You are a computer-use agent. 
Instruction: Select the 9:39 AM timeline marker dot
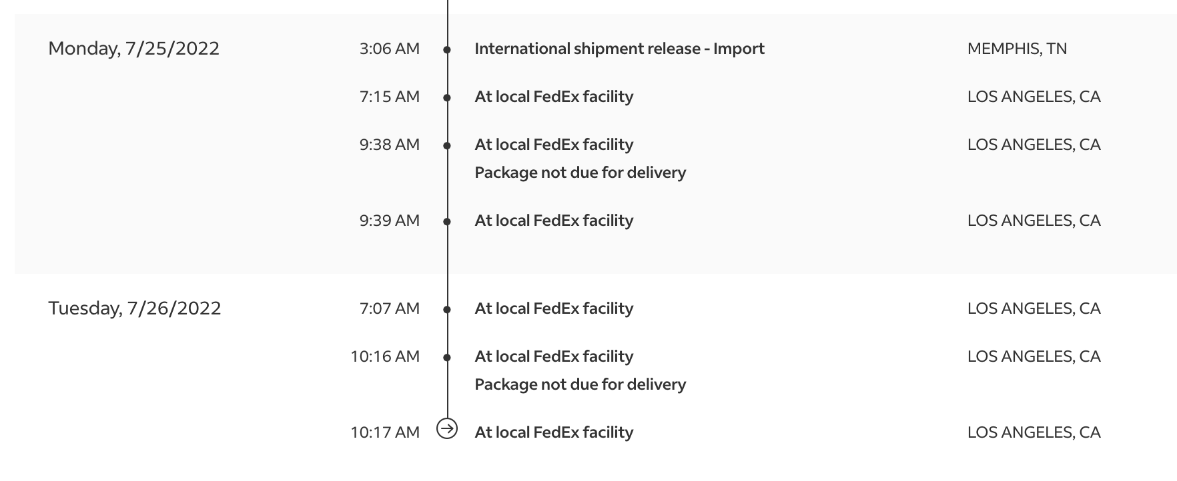click(447, 222)
